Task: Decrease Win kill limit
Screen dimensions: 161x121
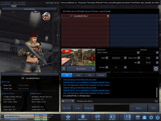Action: (139, 63)
